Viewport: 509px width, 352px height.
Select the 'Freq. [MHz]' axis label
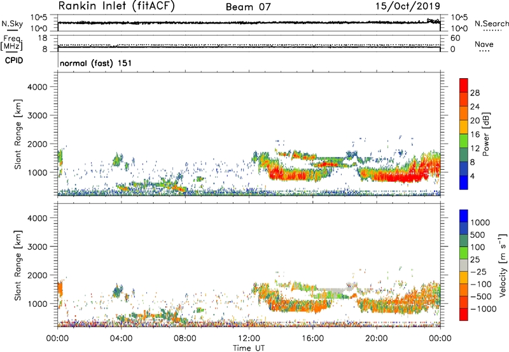12,43
